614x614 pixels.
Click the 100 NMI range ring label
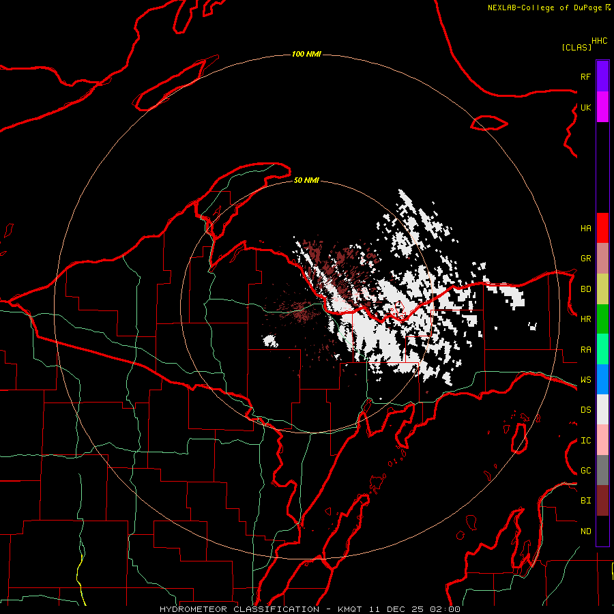coord(306,54)
